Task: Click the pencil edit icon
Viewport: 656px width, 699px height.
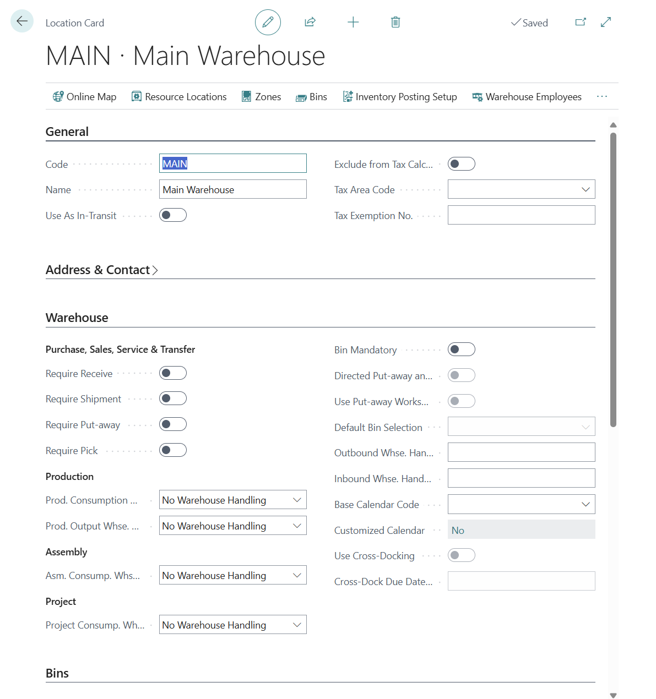Action: point(268,22)
